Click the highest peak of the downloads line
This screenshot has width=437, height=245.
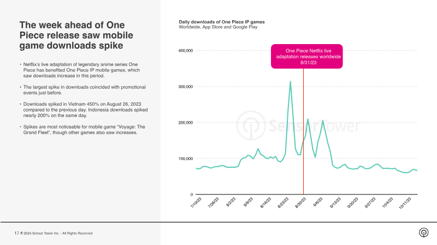pos(290,82)
